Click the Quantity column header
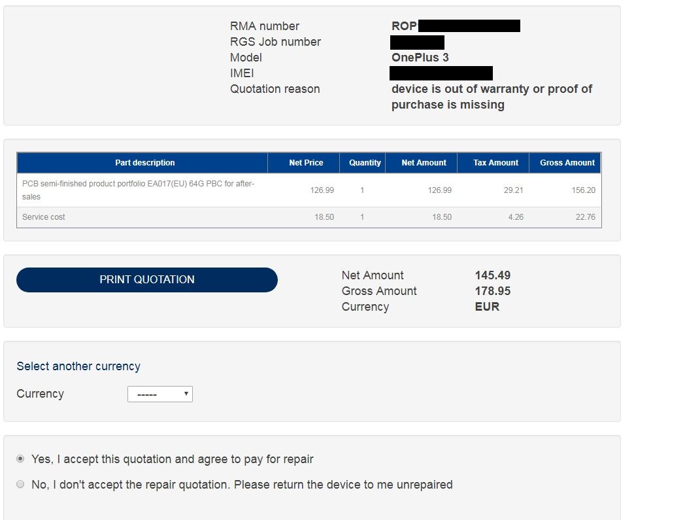Viewport: 685px width, 520px height. coord(365,163)
